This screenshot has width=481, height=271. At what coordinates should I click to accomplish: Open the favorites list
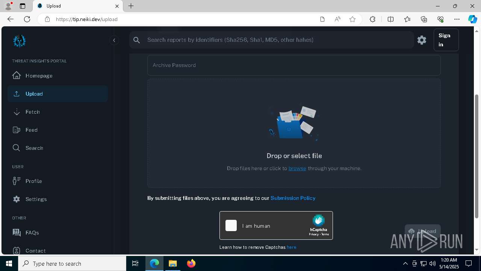pyautogui.click(x=407, y=19)
